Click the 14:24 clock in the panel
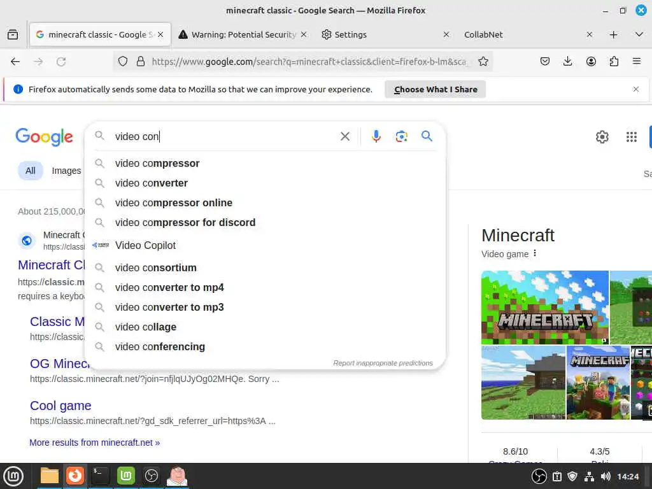This screenshot has height=489, width=652. pyautogui.click(x=627, y=476)
